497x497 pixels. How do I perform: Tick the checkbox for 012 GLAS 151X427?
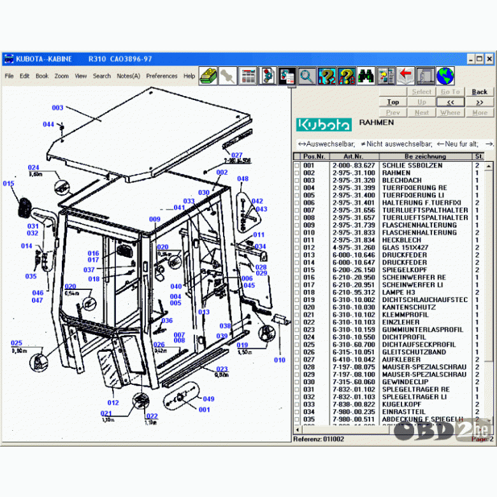pos(297,248)
